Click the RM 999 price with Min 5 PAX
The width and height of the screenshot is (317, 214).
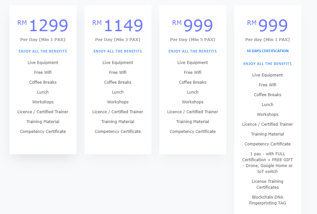pyautogui.click(x=192, y=26)
